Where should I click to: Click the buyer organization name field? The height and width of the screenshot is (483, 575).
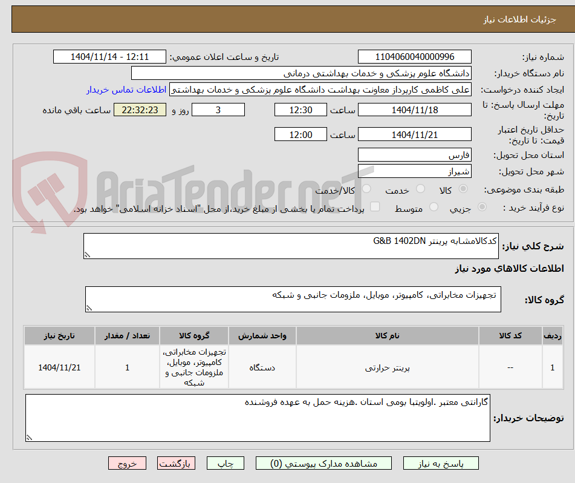301,73
